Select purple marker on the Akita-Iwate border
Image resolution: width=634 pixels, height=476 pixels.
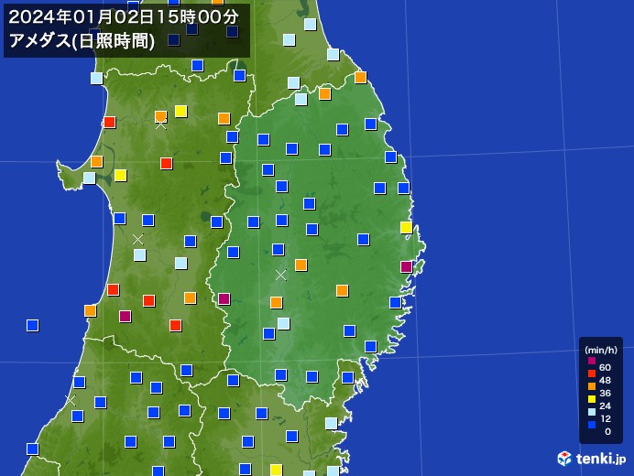(224, 299)
